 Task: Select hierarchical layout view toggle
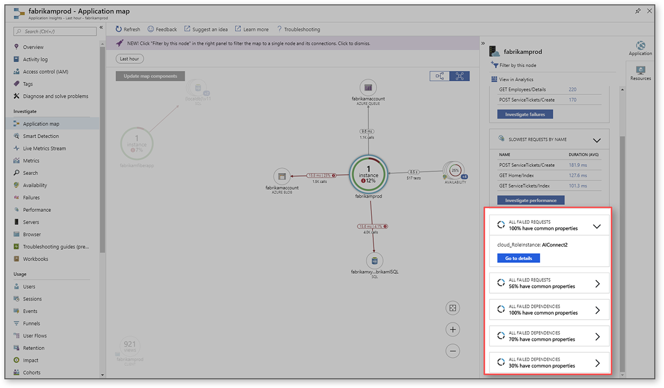(440, 76)
